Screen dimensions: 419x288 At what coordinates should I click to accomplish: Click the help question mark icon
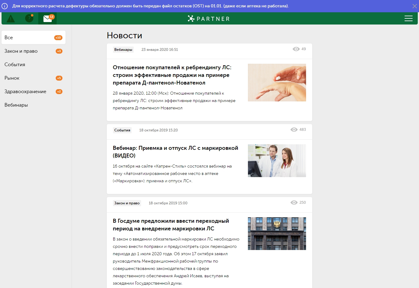pyautogui.click(x=29, y=18)
